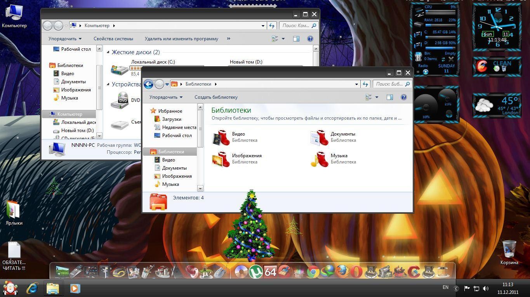This screenshot has height=297, width=530.
Task: Open Упорядочить menu in Компьютер window
Action: (x=65, y=39)
